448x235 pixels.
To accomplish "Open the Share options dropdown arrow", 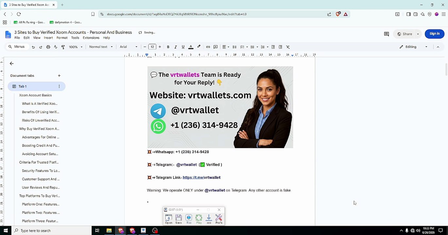I will (418, 34).
